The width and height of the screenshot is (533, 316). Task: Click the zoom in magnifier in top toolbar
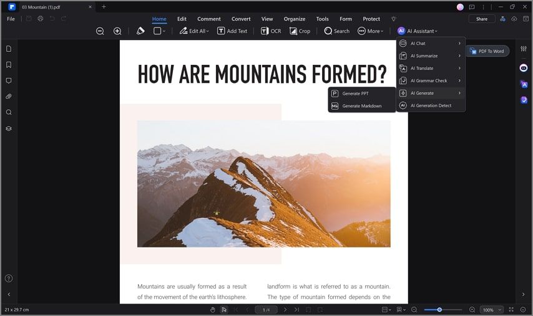tap(117, 31)
